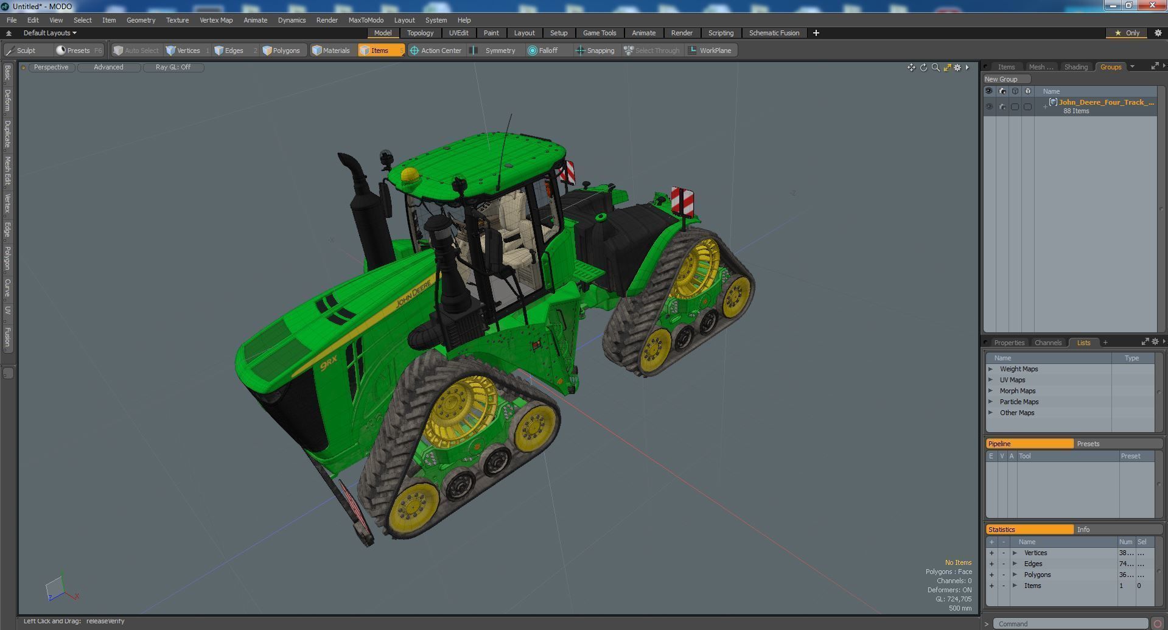Viewport: 1168px width, 630px height.
Task: Switch to the Shading panel tab
Action: point(1075,67)
